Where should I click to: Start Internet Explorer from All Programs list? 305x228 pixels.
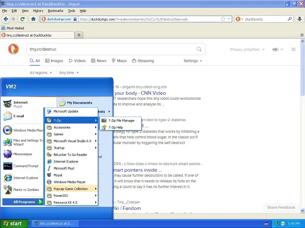point(71,161)
